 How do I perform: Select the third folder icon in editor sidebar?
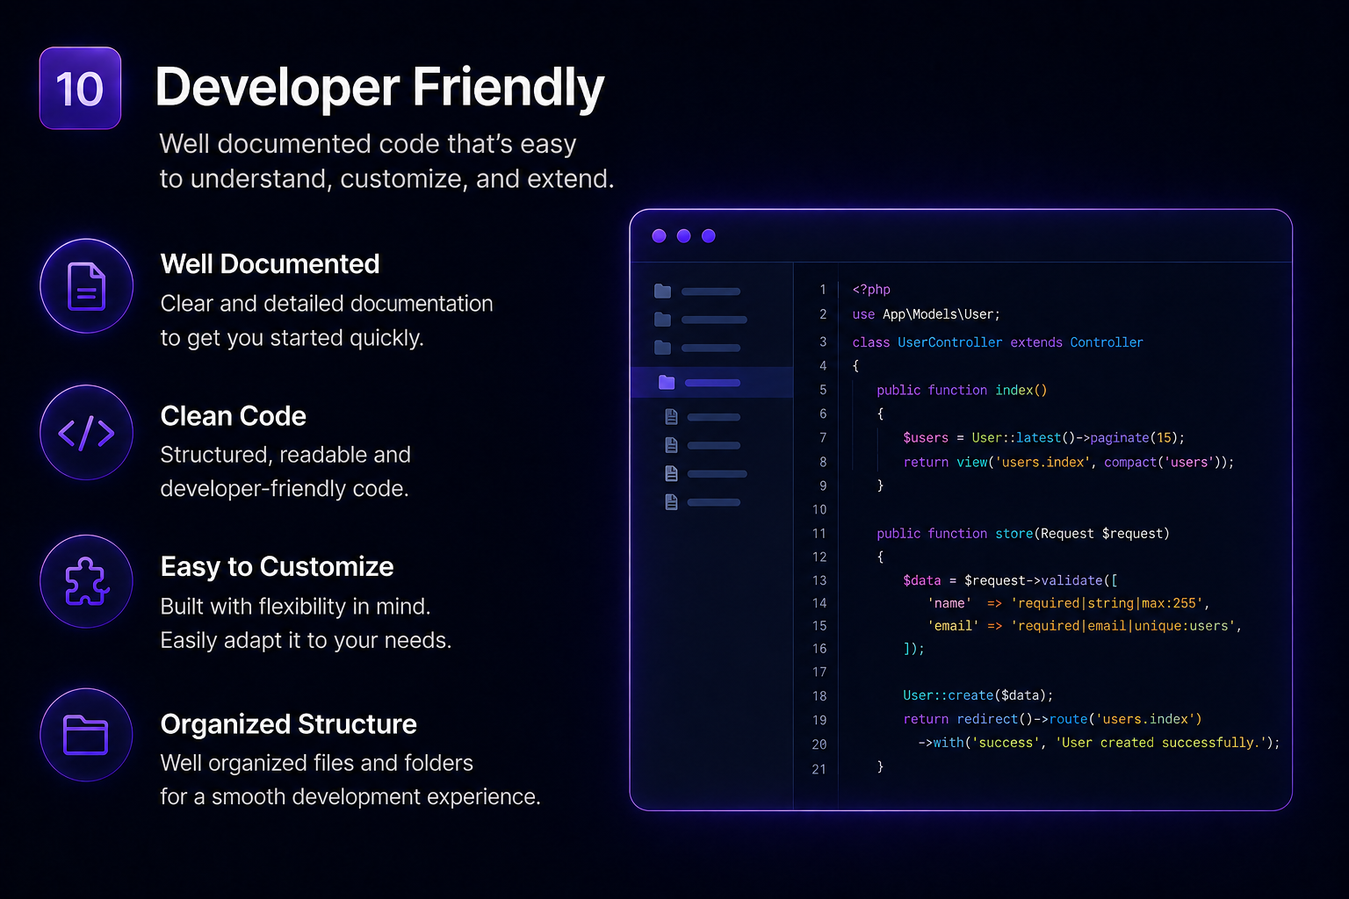(663, 348)
